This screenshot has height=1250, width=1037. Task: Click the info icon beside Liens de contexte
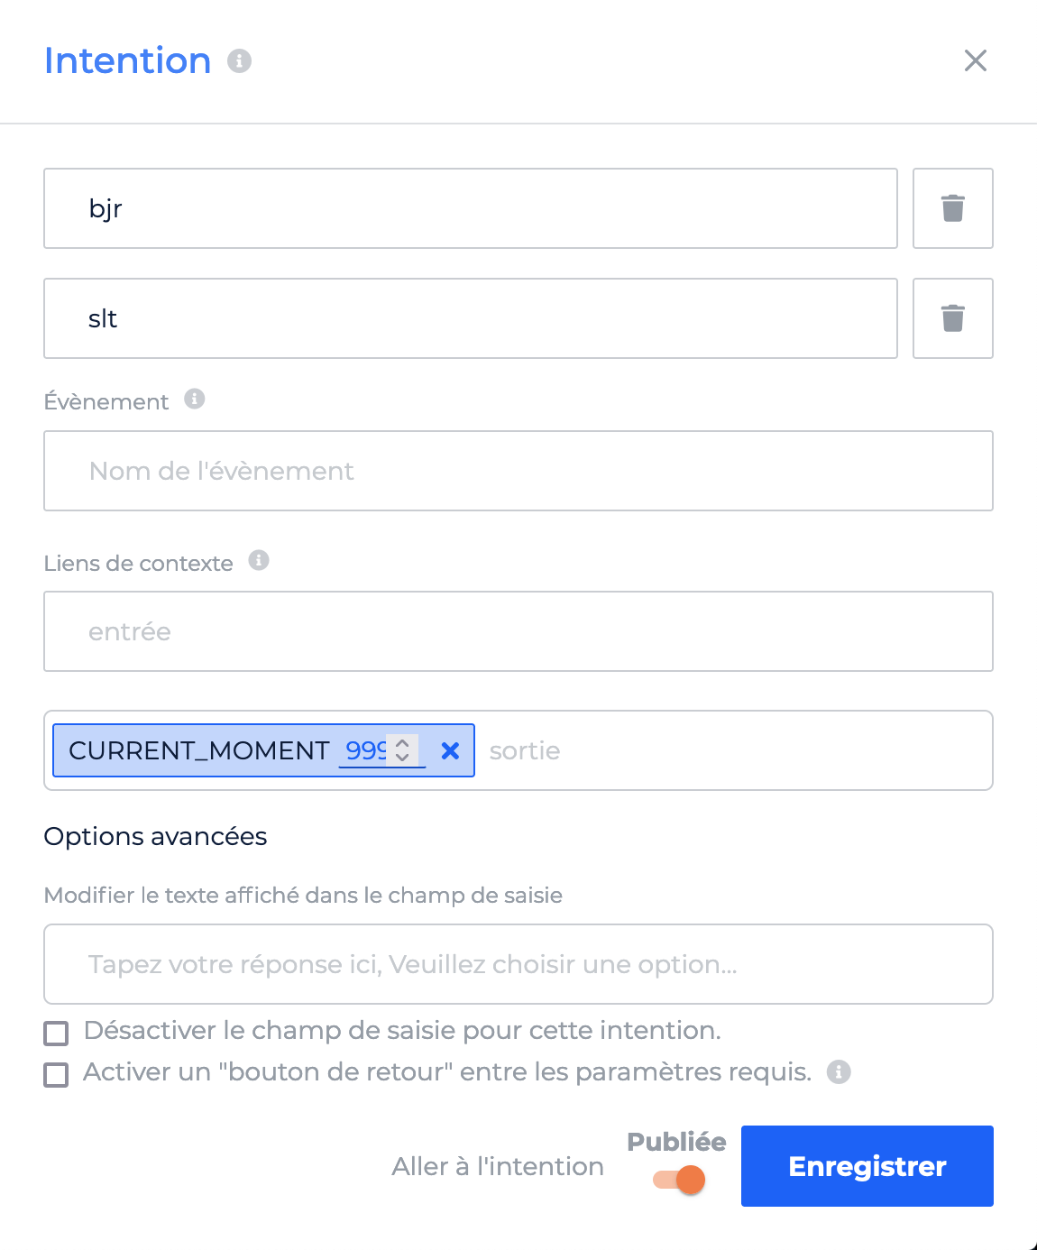pyautogui.click(x=259, y=560)
